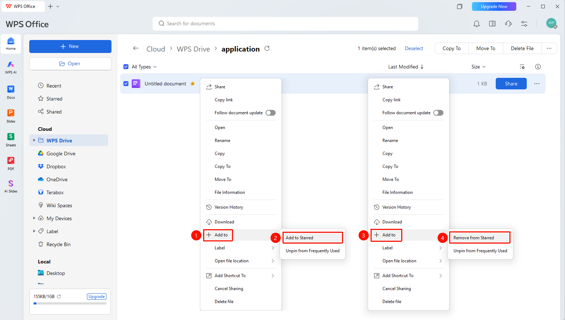Open the user profile avatar
Viewport: 565px width, 320px height.
point(551,23)
